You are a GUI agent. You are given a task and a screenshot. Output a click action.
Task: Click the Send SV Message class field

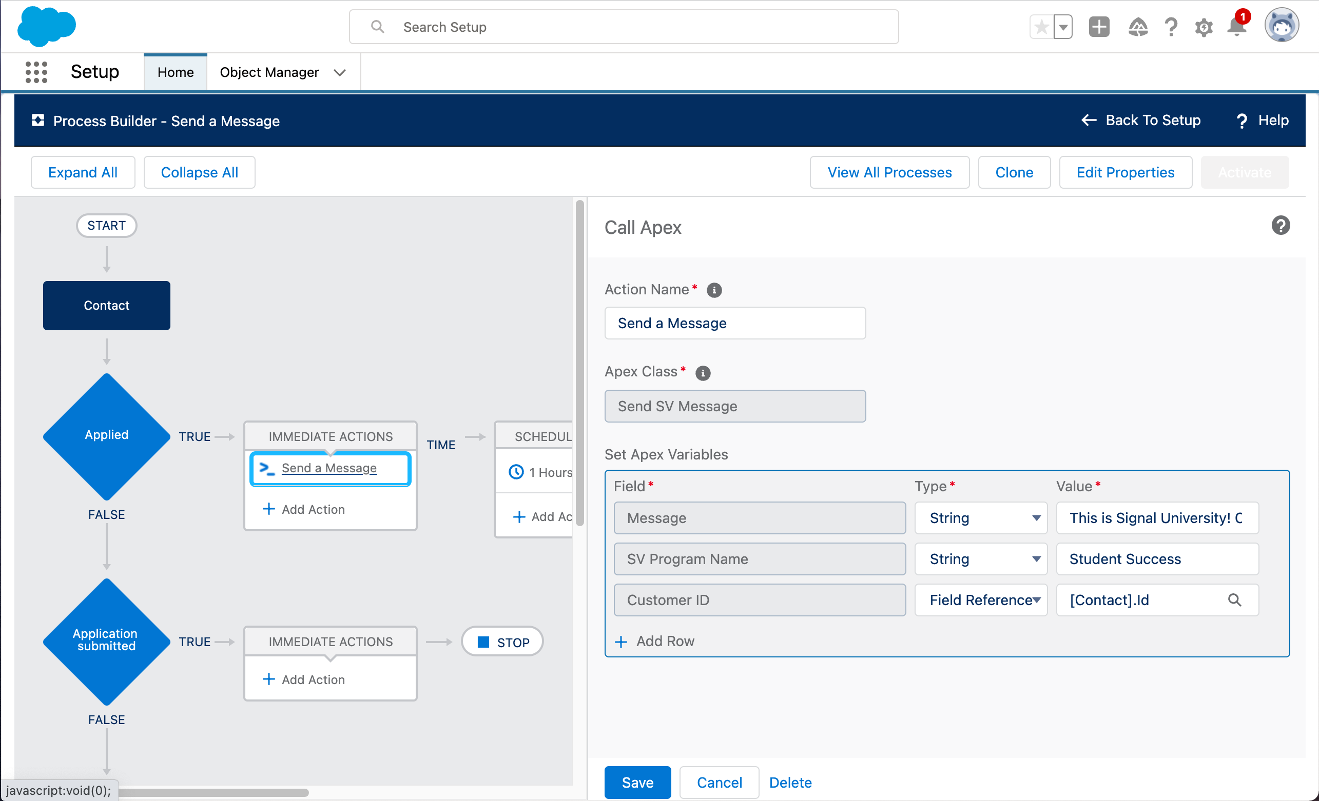click(x=735, y=406)
